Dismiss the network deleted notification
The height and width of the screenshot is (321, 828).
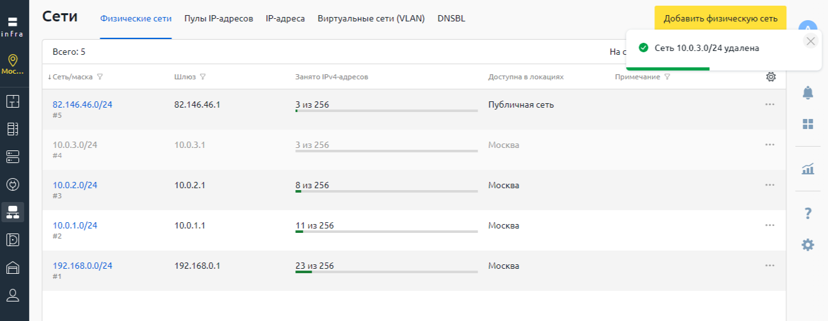tap(811, 41)
